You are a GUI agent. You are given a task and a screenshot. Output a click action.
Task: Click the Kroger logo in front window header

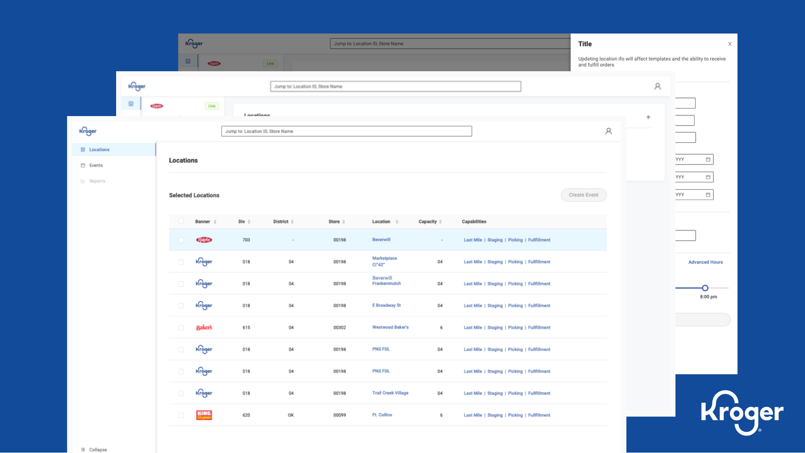[x=88, y=131]
